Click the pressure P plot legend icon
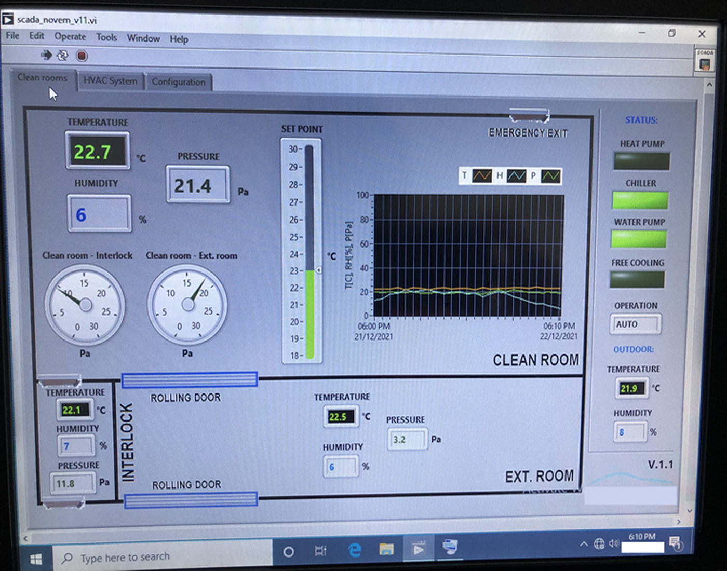This screenshot has height=571, width=727. point(550,176)
